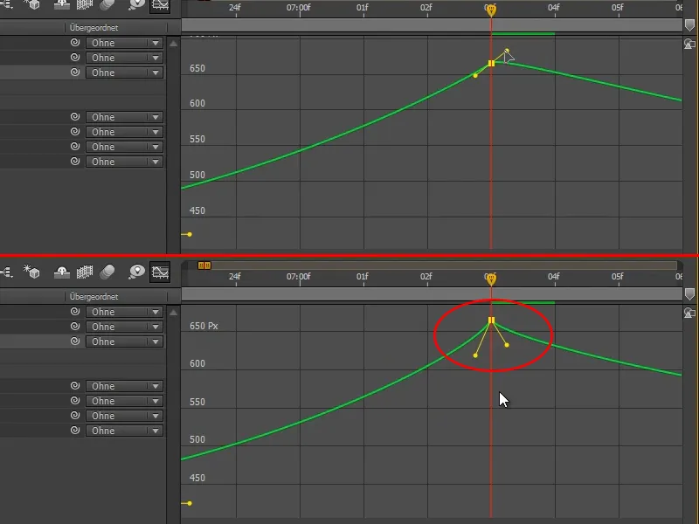Open Brainstorm lightbulb icon in upper panel toolbar
Image resolution: width=699 pixels, height=524 pixels.
point(136,5)
